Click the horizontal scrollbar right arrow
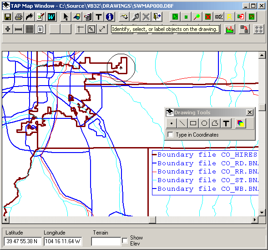Viewport: 268px width, 250px height. pos(255,220)
